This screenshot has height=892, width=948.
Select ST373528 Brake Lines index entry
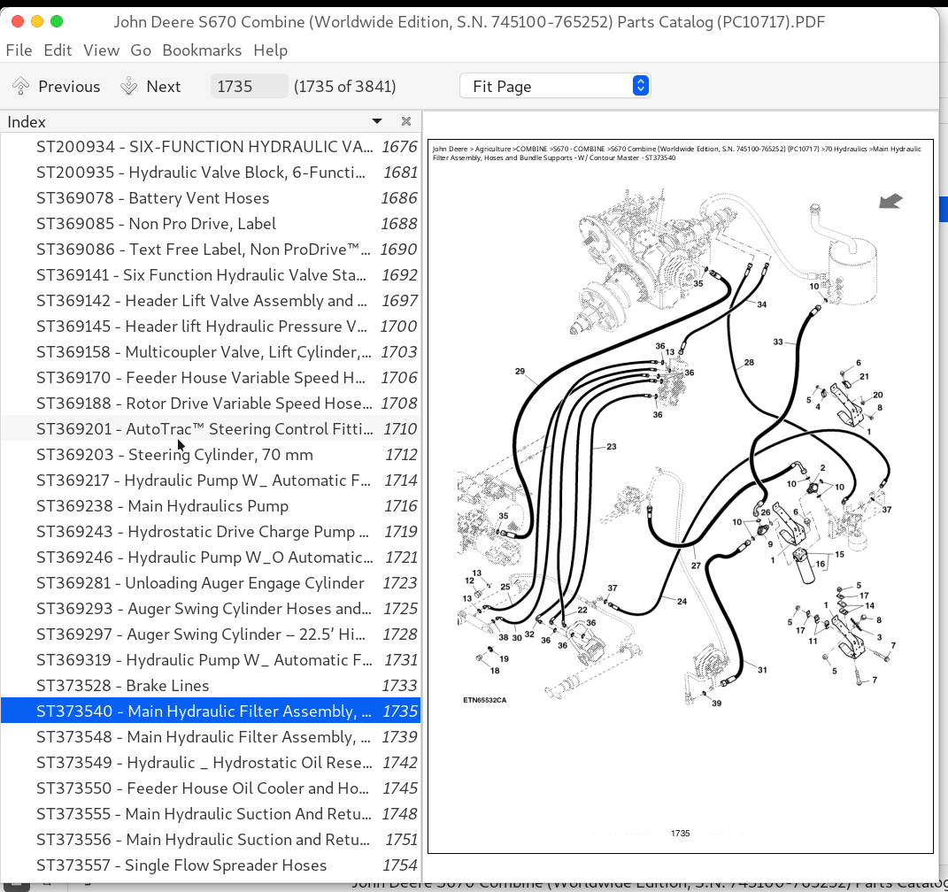point(123,686)
